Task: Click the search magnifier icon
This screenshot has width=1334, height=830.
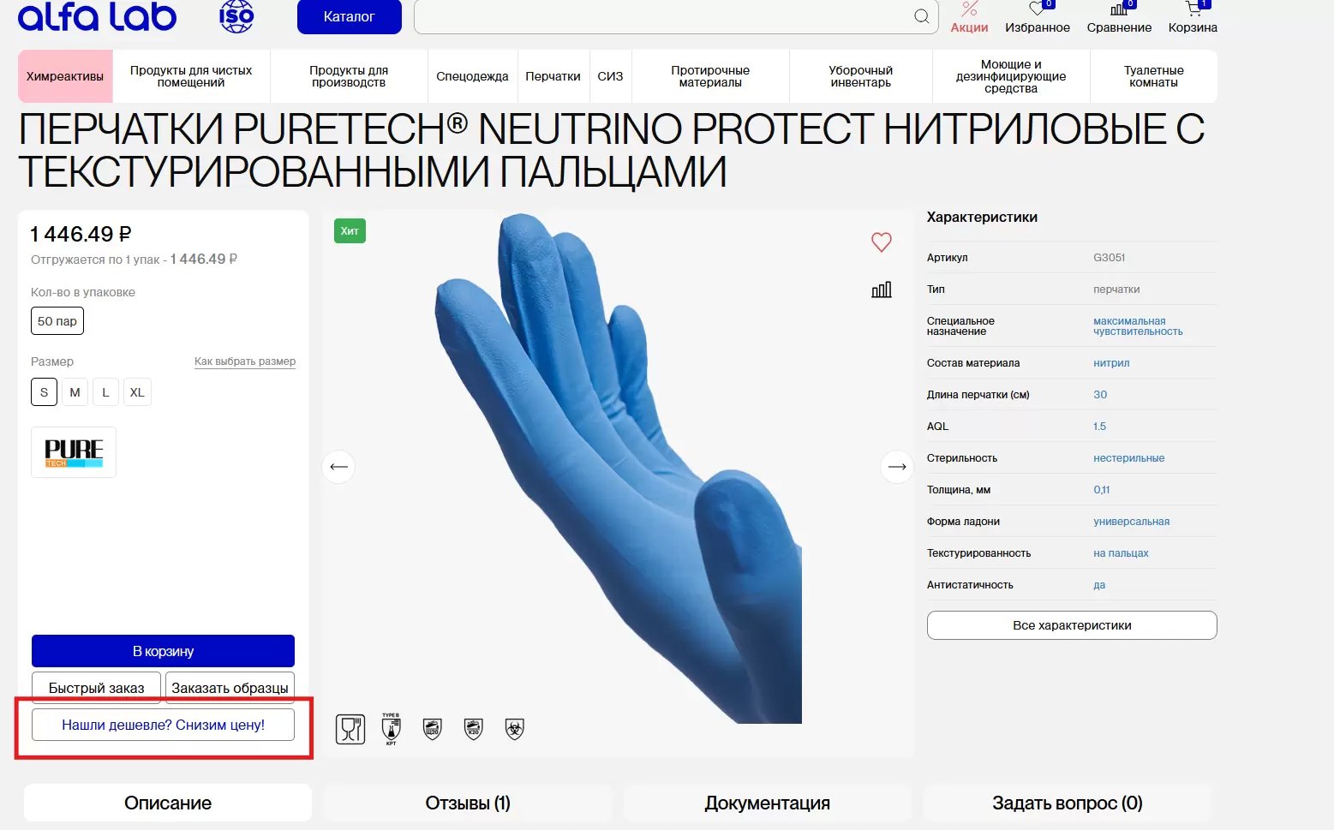Action: point(920,16)
